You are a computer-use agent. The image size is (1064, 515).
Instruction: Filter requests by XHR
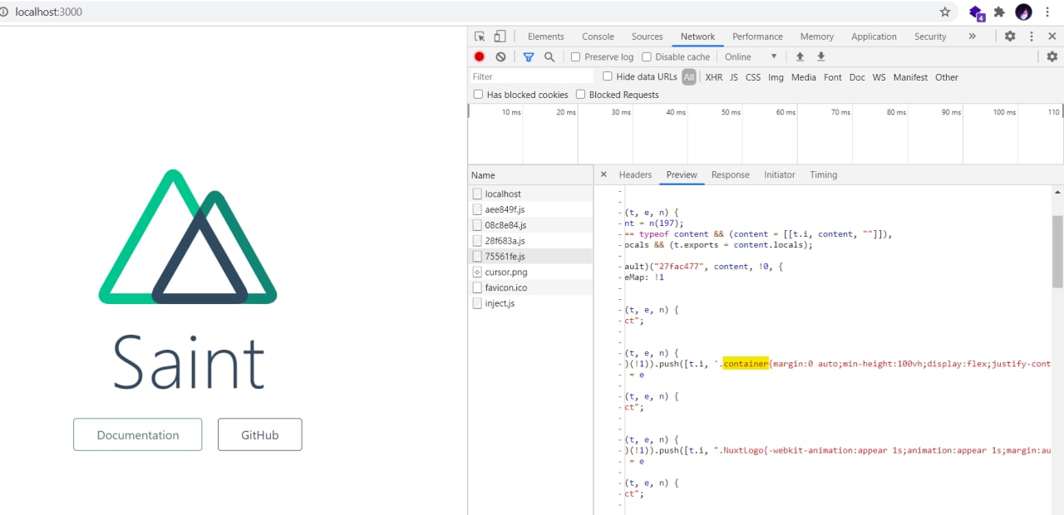coord(713,77)
